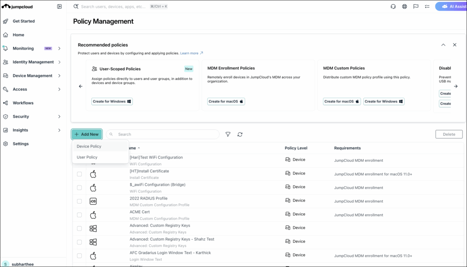Click the Delete button
467x267 pixels.
449,134
